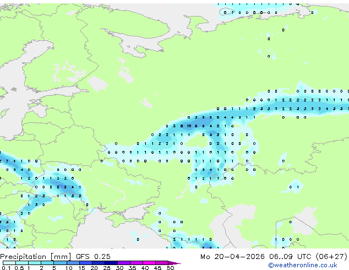The image size is (349, 270).
Task: Click the 'Precipitation [mm]' title text
Action: tap(36, 257)
